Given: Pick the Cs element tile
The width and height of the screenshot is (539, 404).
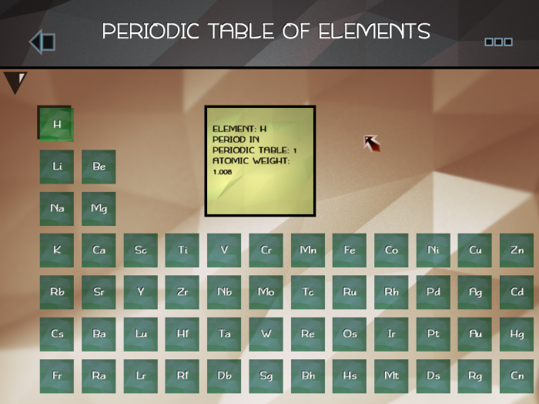Looking at the screenshot, I should [57, 334].
